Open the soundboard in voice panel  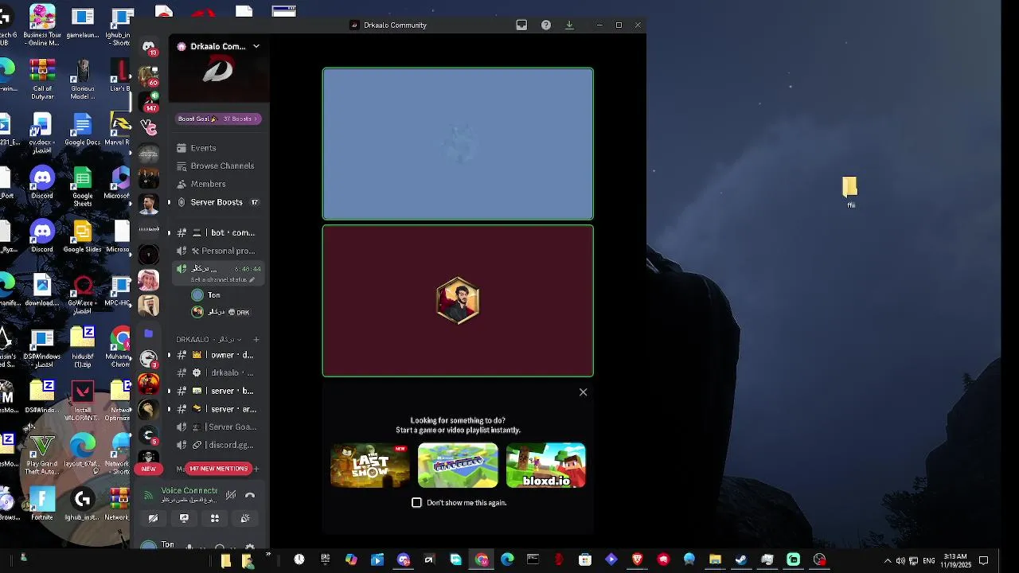coord(245,518)
